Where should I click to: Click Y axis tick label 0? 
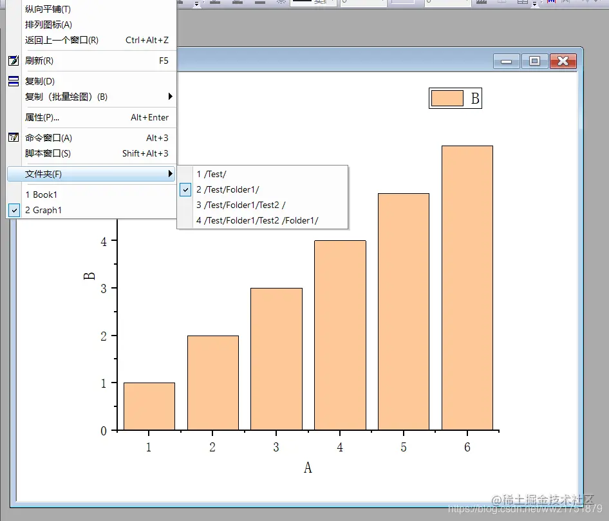point(104,431)
